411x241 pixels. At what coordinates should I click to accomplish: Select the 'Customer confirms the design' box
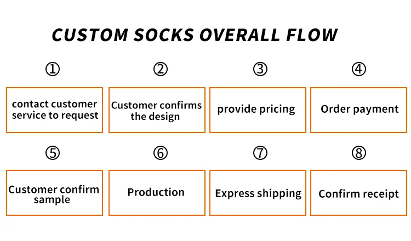coord(157,110)
